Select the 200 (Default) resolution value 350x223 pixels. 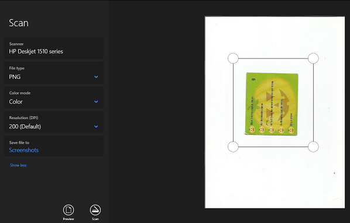tap(25, 127)
